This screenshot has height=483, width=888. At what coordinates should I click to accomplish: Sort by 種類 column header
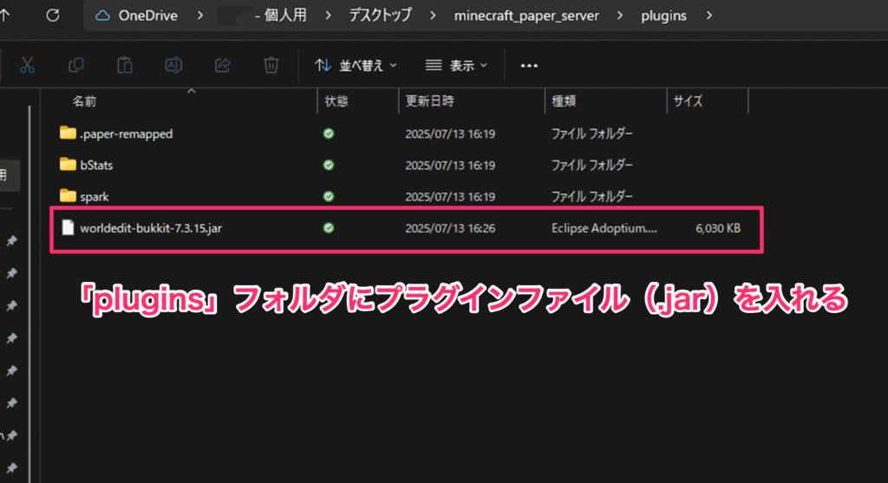pyautogui.click(x=564, y=101)
